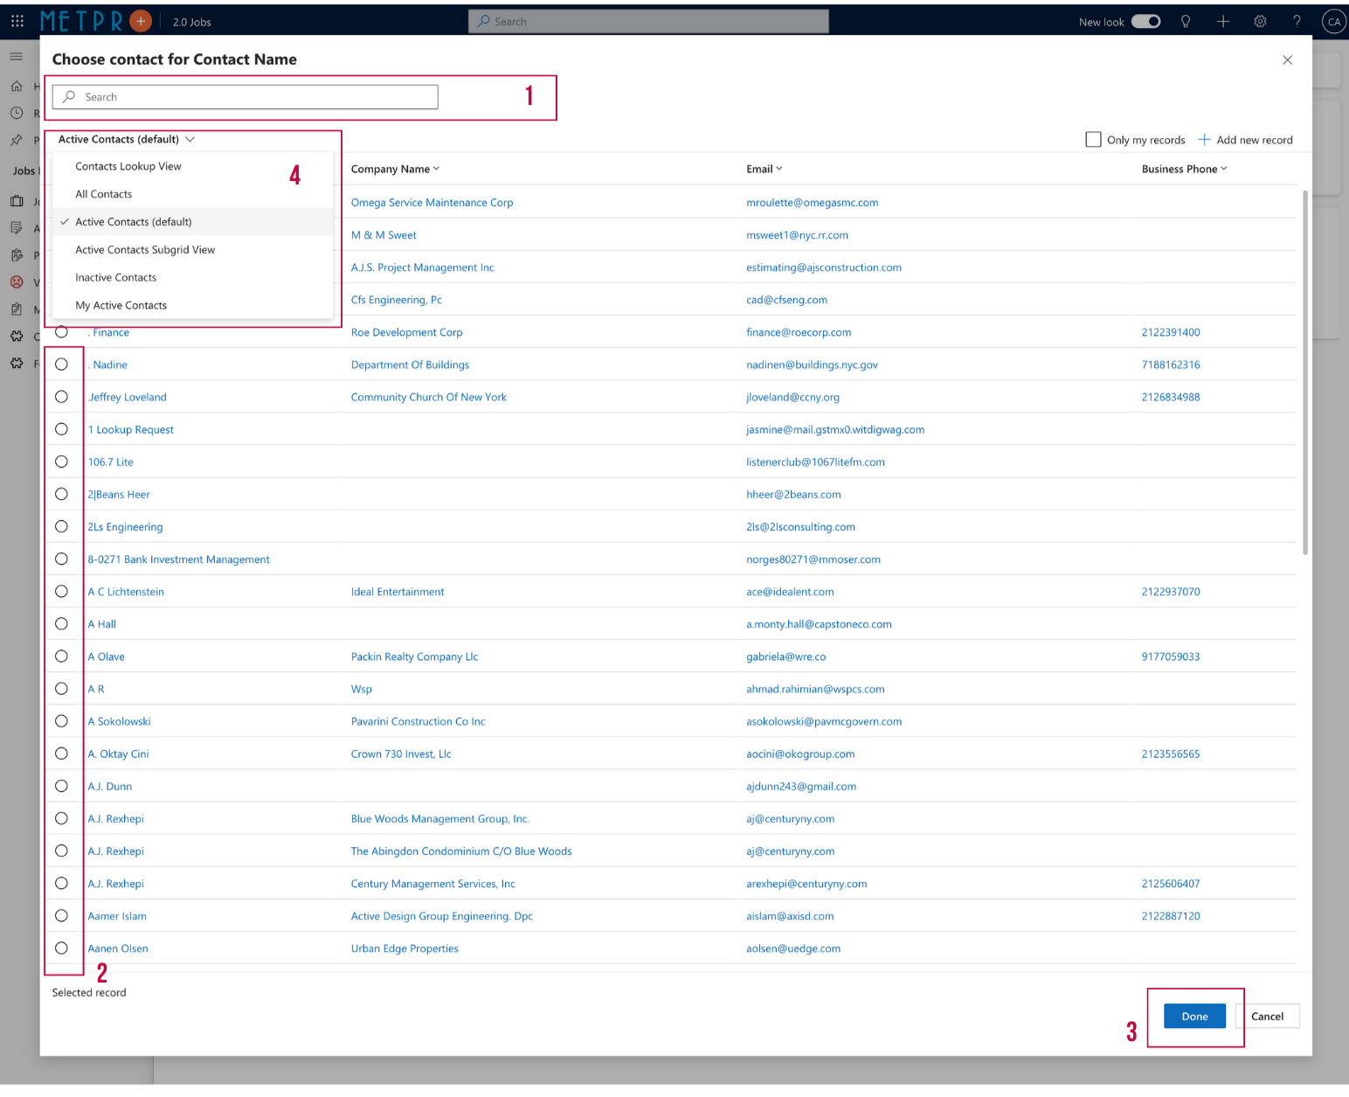The width and height of the screenshot is (1349, 1097).
Task: Click the plus icon in top bar
Action: pyautogui.click(x=1223, y=22)
